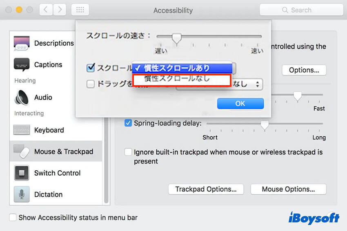Select Switch Control label in sidebar
The height and width of the screenshot is (231, 347).
click(x=57, y=173)
